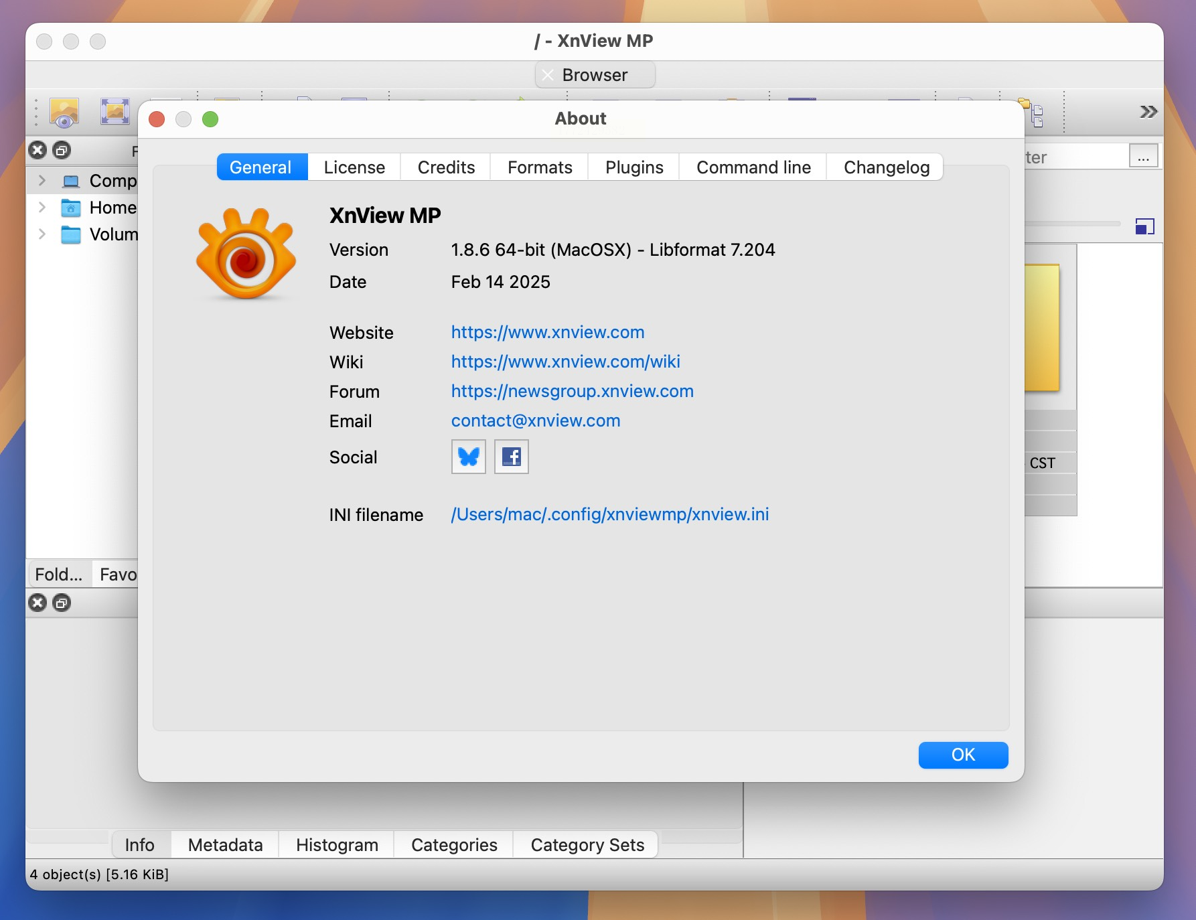Screen dimensions: 1196x920
Task: Open the xnview.ini file path link
Action: pyautogui.click(x=610, y=514)
